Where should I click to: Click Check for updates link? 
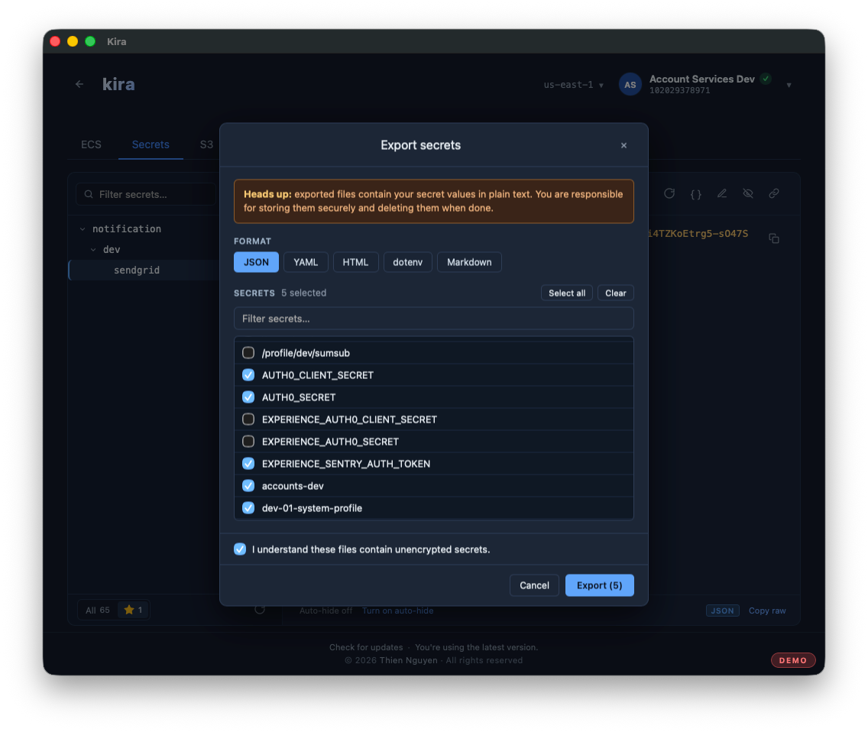click(x=366, y=647)
